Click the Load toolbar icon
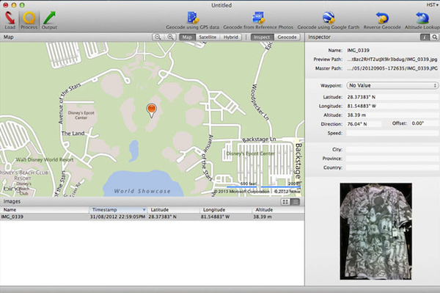The width and height of the screenshot is (440, 293). (10, 21)
